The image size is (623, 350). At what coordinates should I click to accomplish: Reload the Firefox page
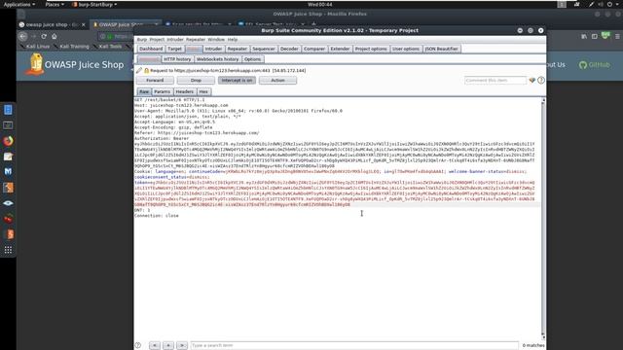[44, 36]
